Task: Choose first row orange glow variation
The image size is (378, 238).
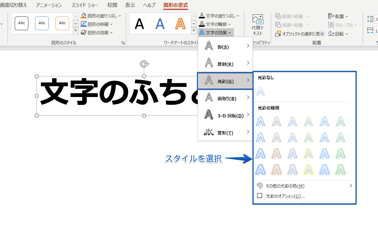Action: point(277,121)
